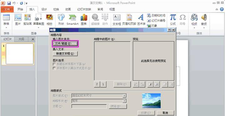Toggle 标题在所有图片下面 checkbox
The image size is (225, 116).
pyautogui.click(x=54, y=64)
